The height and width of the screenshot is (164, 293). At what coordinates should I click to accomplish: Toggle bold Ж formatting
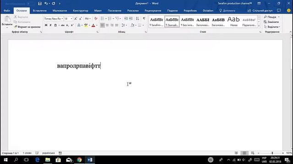[46, 25]
